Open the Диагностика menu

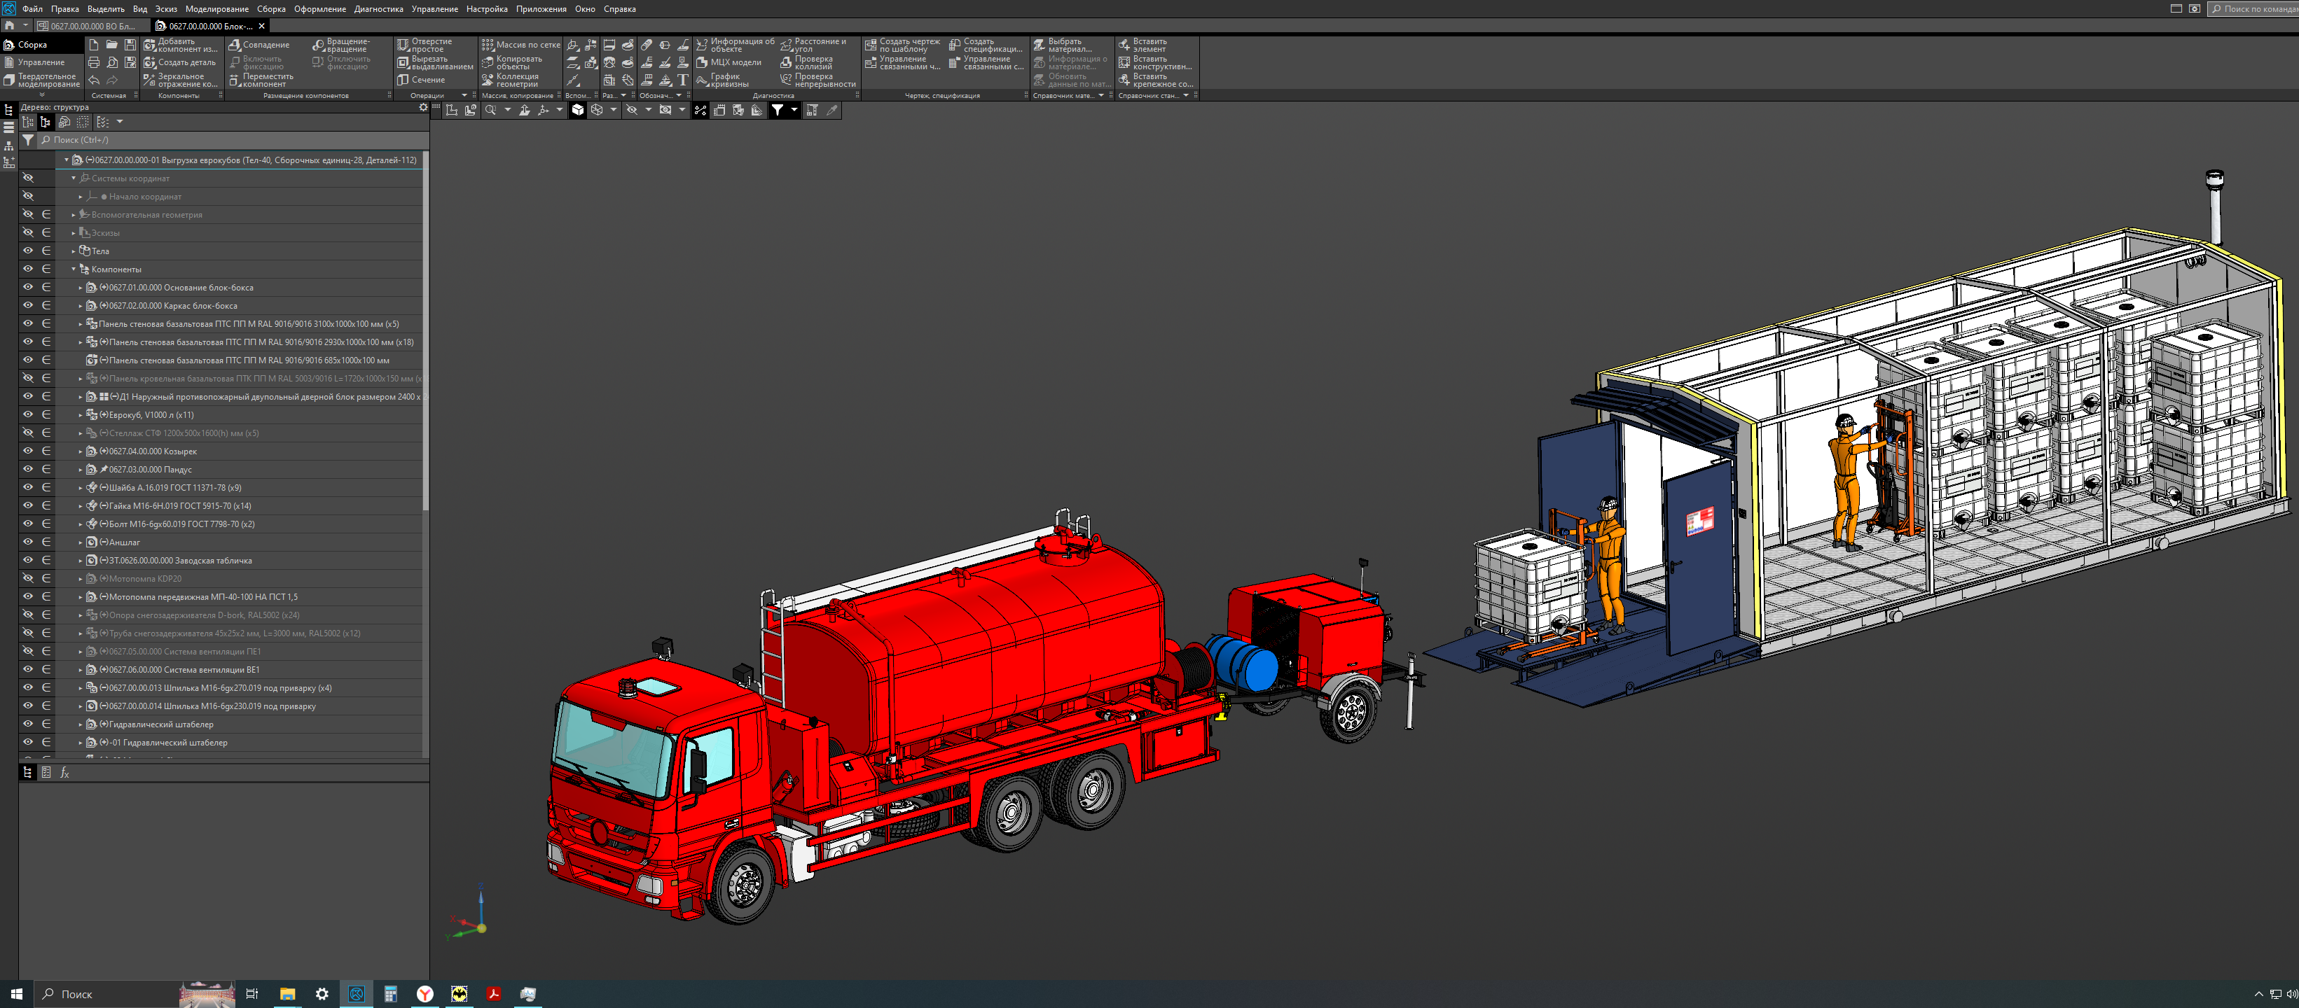coord(378,9)
